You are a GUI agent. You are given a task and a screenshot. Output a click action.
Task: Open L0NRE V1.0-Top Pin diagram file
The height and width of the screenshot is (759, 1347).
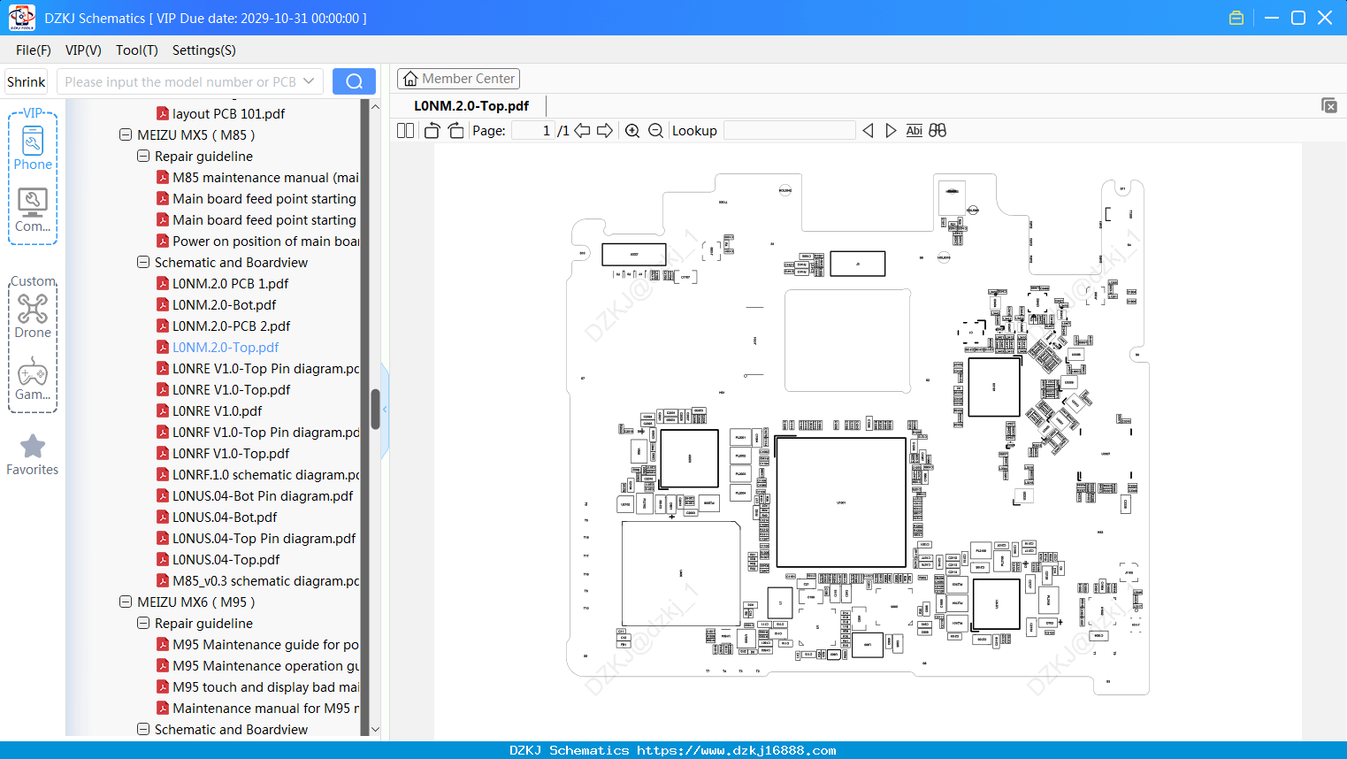(257, 369)
